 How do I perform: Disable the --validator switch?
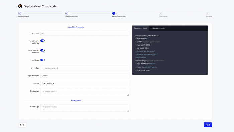(42, 60)
